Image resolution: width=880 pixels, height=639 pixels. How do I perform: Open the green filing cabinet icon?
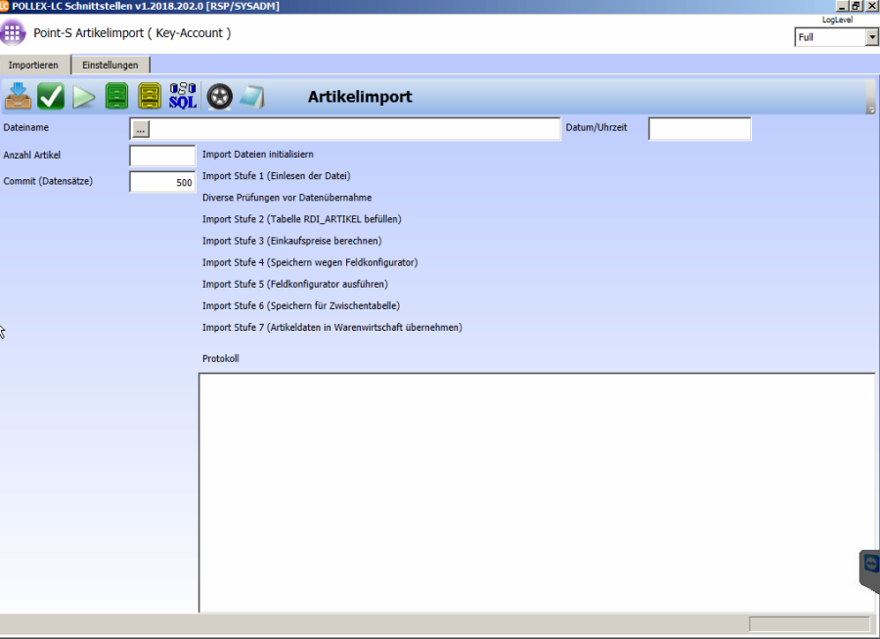[x=117, y=97]
